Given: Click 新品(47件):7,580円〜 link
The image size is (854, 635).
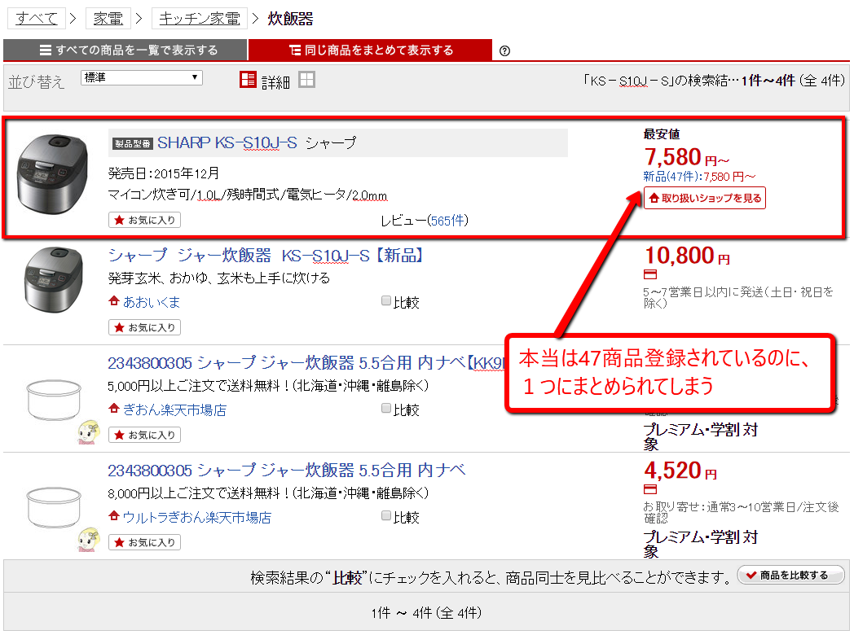Looking at the screenshot, I should coord(699,177).
